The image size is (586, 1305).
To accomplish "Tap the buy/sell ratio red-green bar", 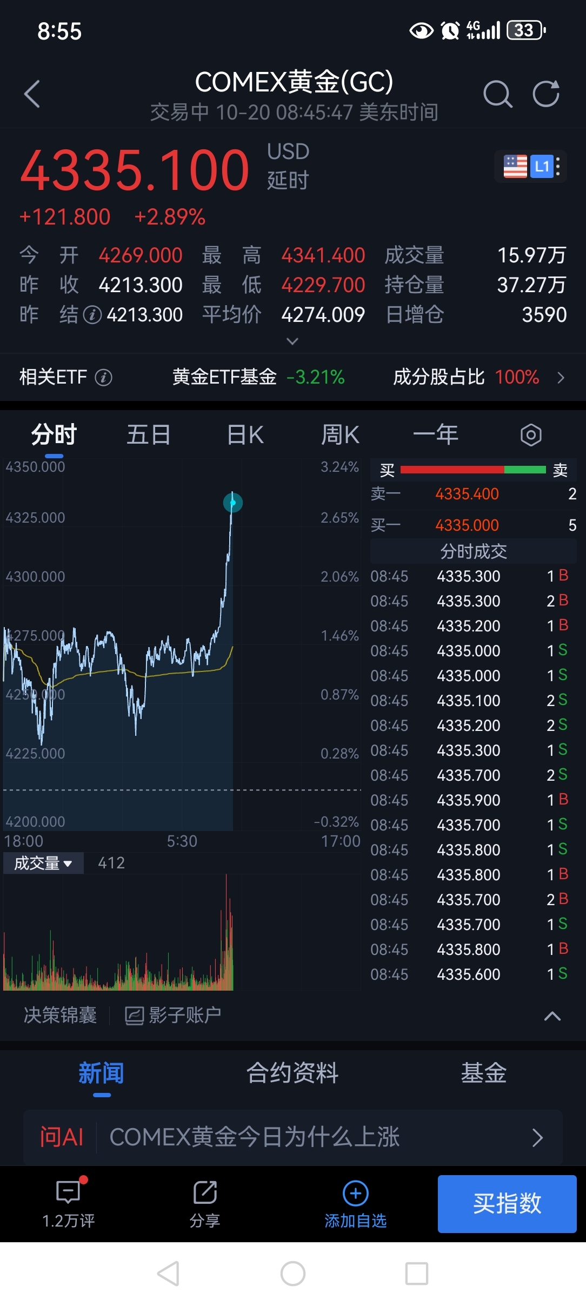I will click(x=473, y=470).
